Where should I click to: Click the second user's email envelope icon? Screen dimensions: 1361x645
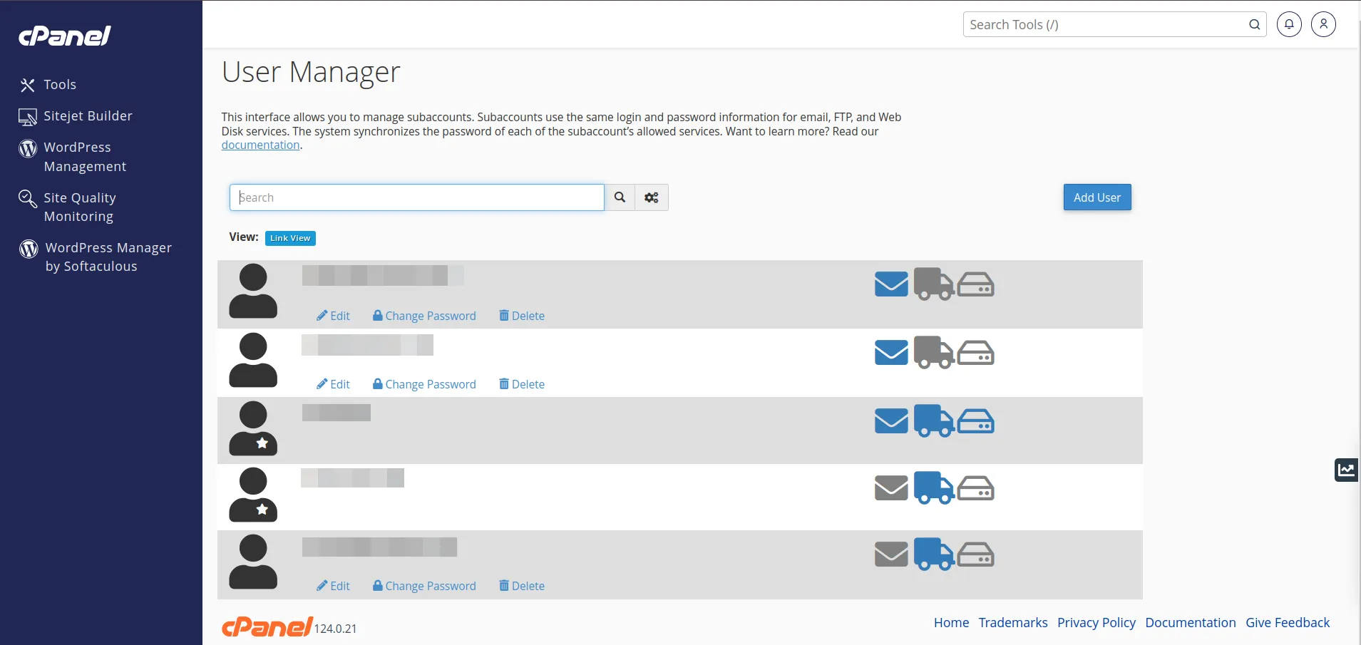(x=891, y=352)
